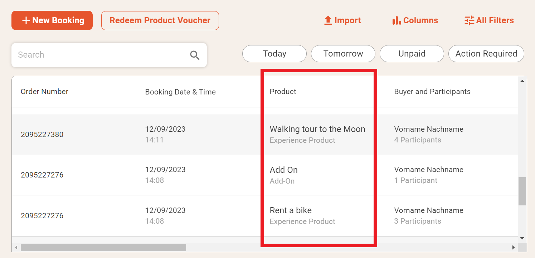Click horizontal scrollbar right arrow
The image size is (535, 258).
(514, 247)
